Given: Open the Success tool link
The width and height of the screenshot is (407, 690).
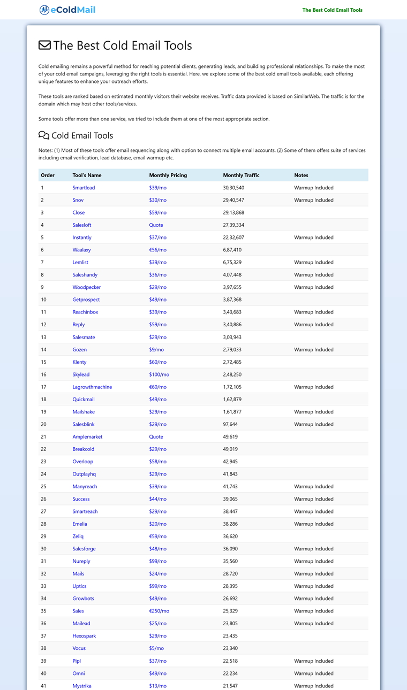Looking at the screenshot, I should [81, 499].
